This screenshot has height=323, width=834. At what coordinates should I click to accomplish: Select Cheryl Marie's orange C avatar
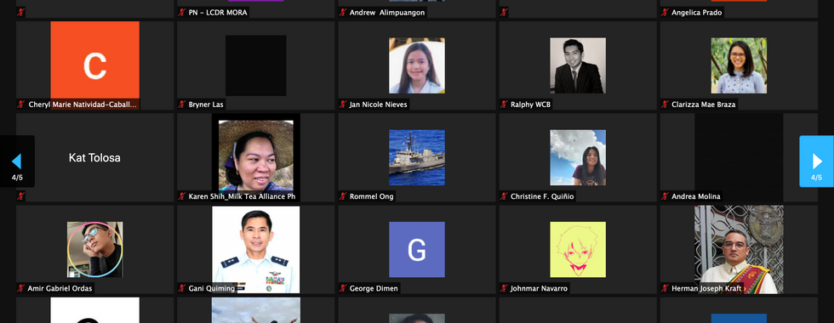coord(94,65)
